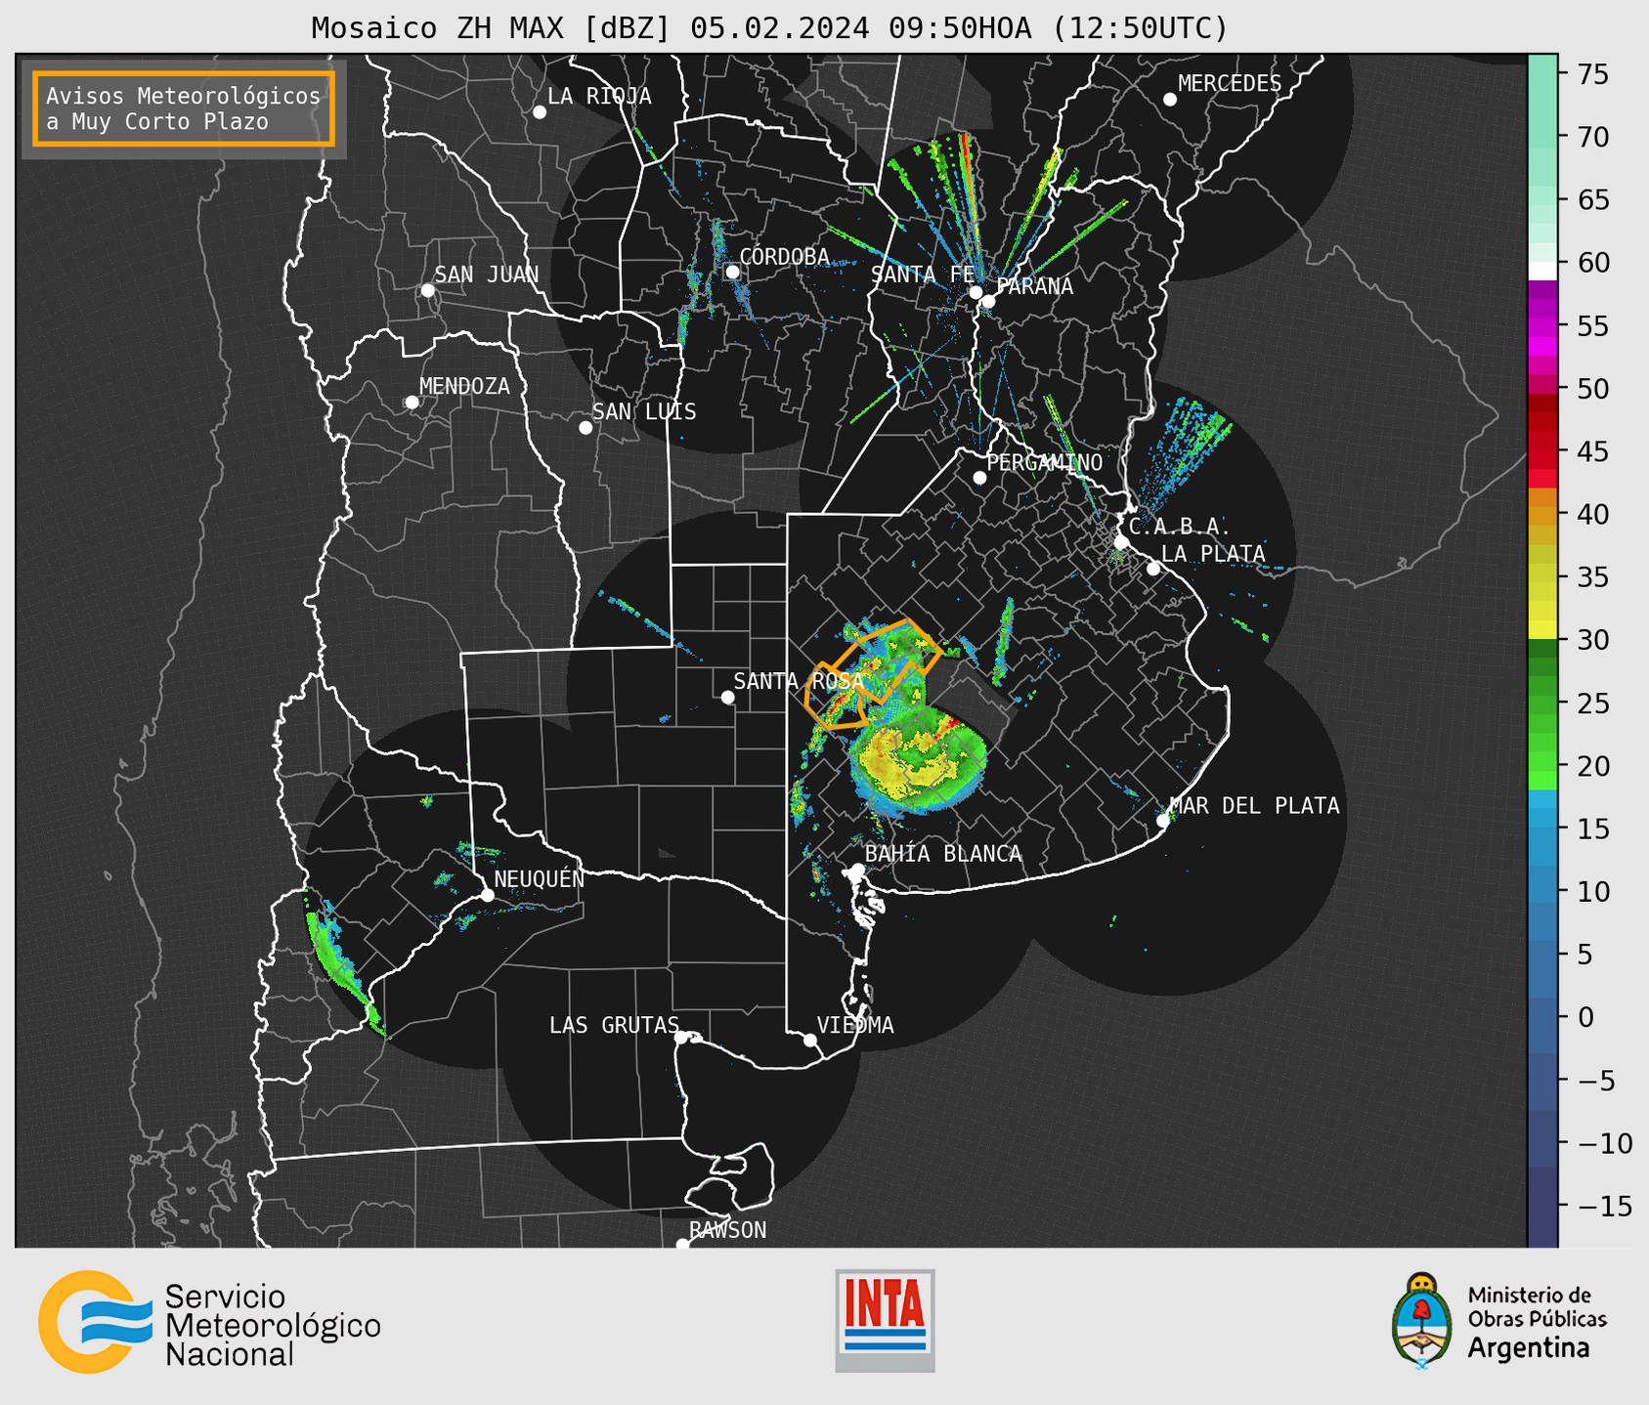Click the Avisos Meteorológicos a Muy Corto Plazo legend box

click(184, 108)
